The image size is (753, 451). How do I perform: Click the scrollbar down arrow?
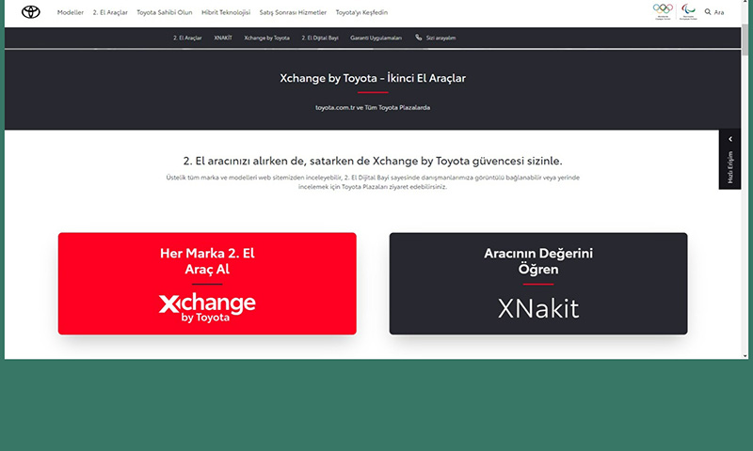pyautogui.click(x=745, y=355)
